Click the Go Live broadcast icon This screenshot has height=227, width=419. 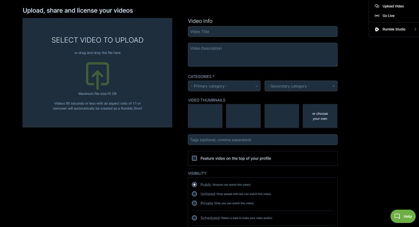click(x=377, y=16)
